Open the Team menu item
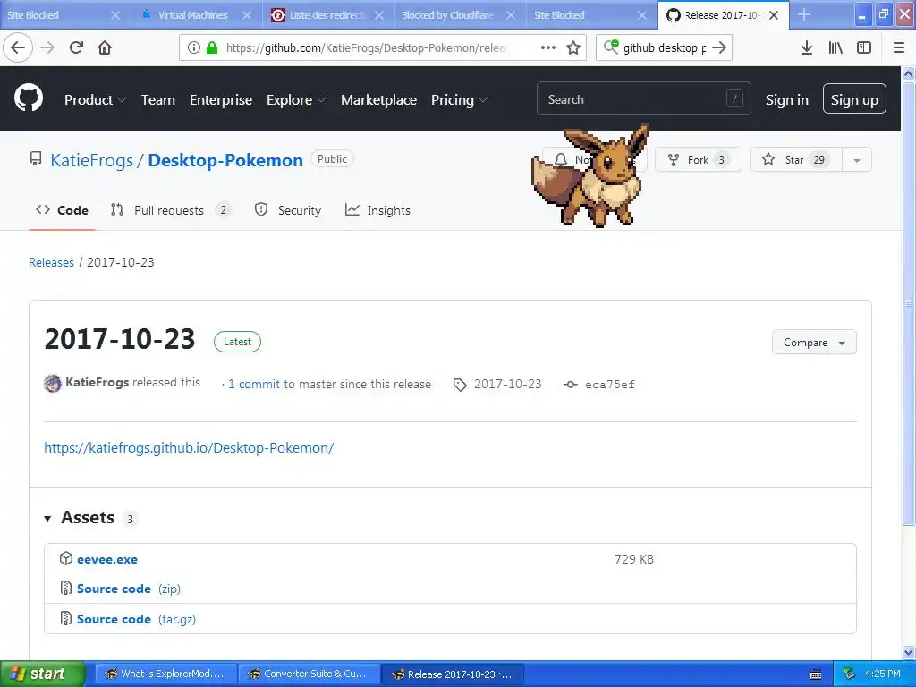This screenshot has width=916, height=687. (158, 100)
